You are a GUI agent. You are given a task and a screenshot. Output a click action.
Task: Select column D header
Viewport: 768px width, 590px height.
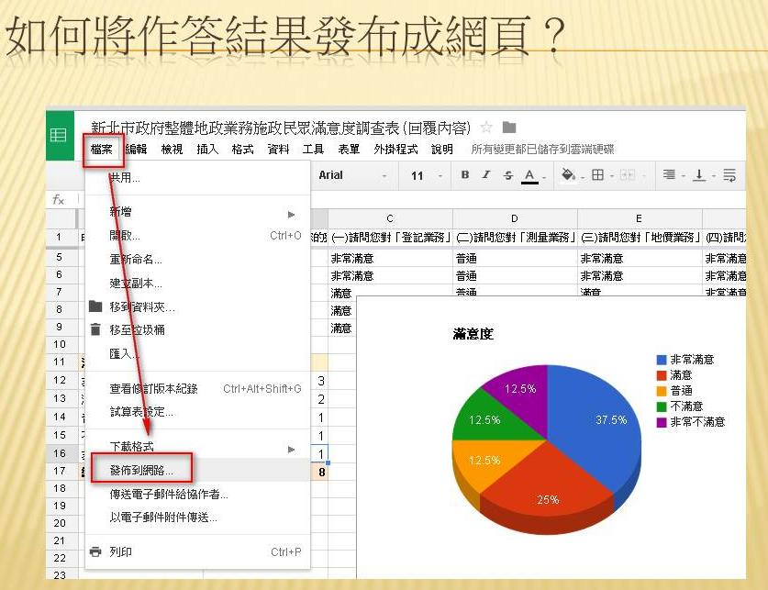click(x=515, y=218)
